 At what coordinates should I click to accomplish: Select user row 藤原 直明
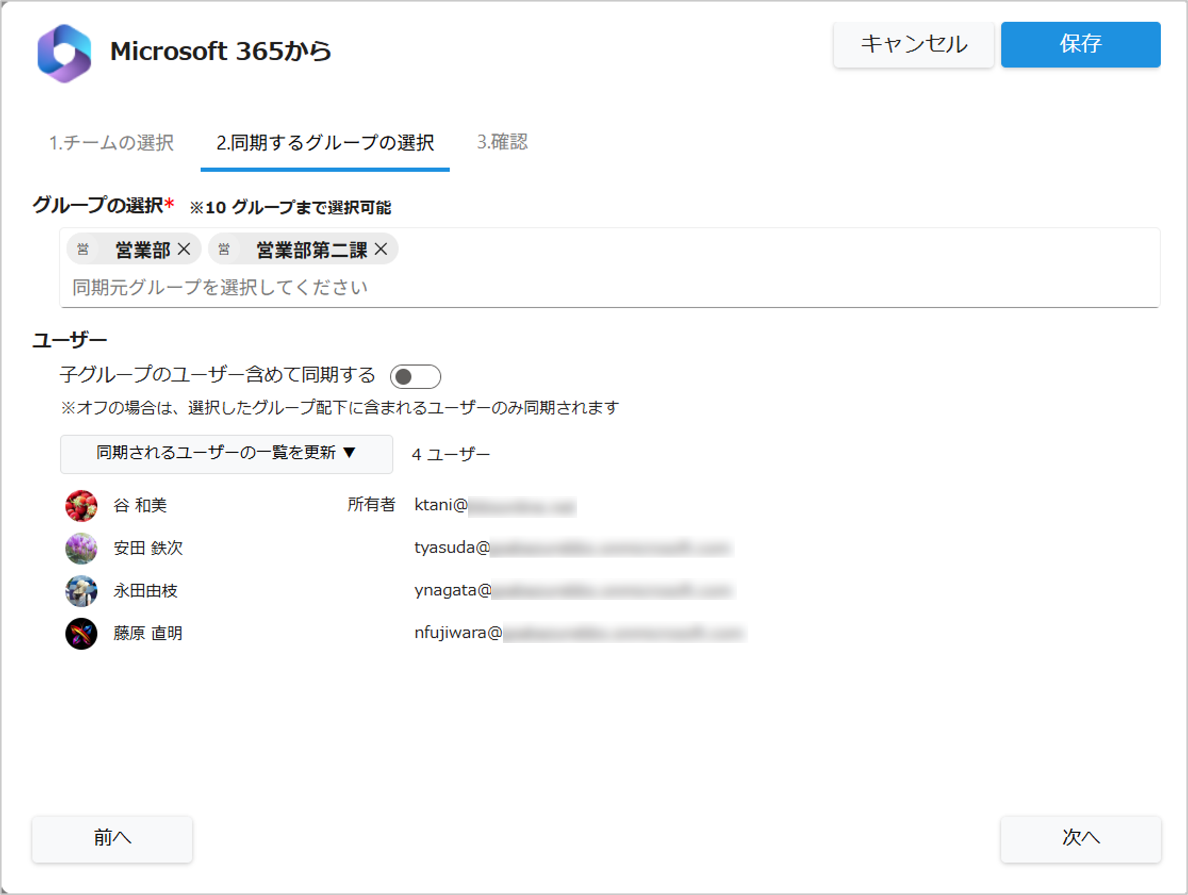[148, 633]
